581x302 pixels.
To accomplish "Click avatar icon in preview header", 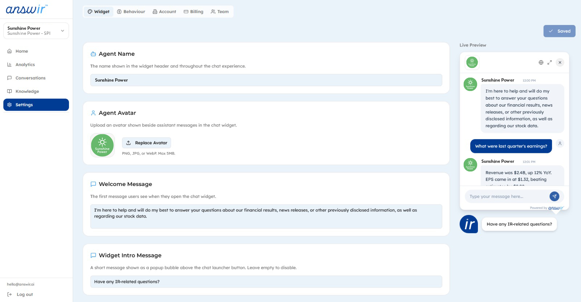I will 472,62.
